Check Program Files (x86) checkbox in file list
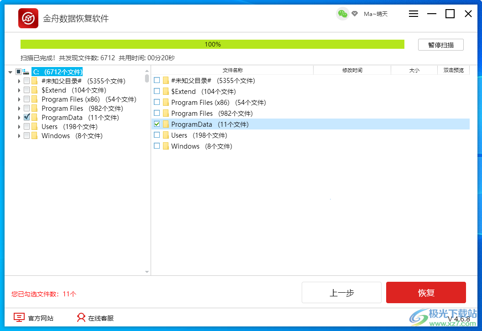 [157, 102]
